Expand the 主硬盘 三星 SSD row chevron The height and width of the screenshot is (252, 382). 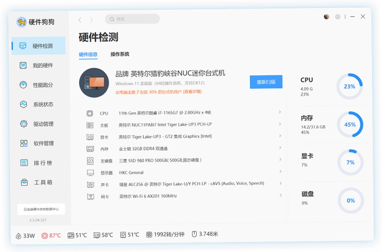tap(280, 160)
